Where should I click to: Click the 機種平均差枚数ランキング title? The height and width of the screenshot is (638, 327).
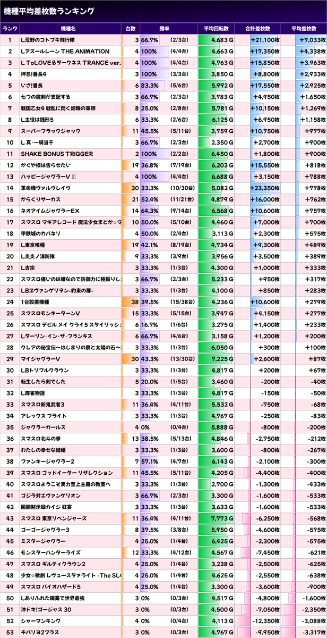pyautogui.click(x=49, y=10)
